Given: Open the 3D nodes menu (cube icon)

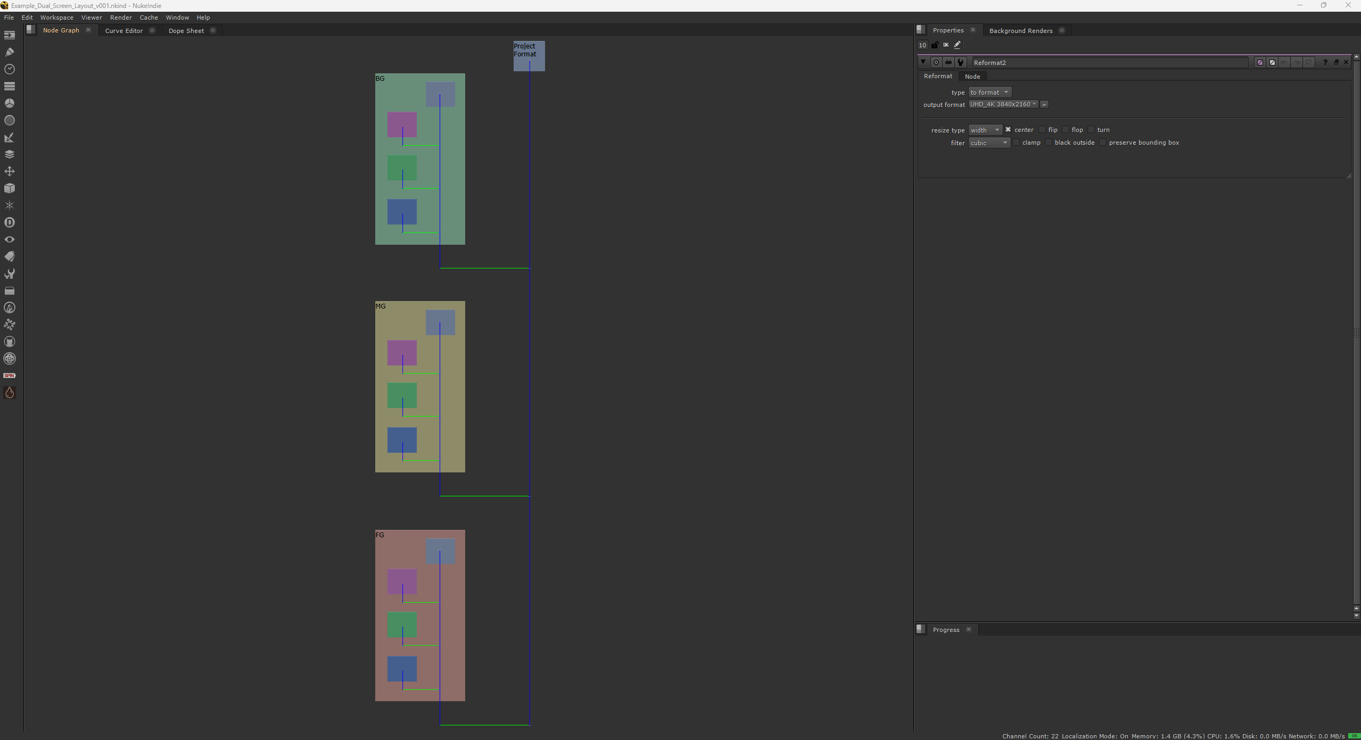Looking at the screenshot, I should pos(10,188).
